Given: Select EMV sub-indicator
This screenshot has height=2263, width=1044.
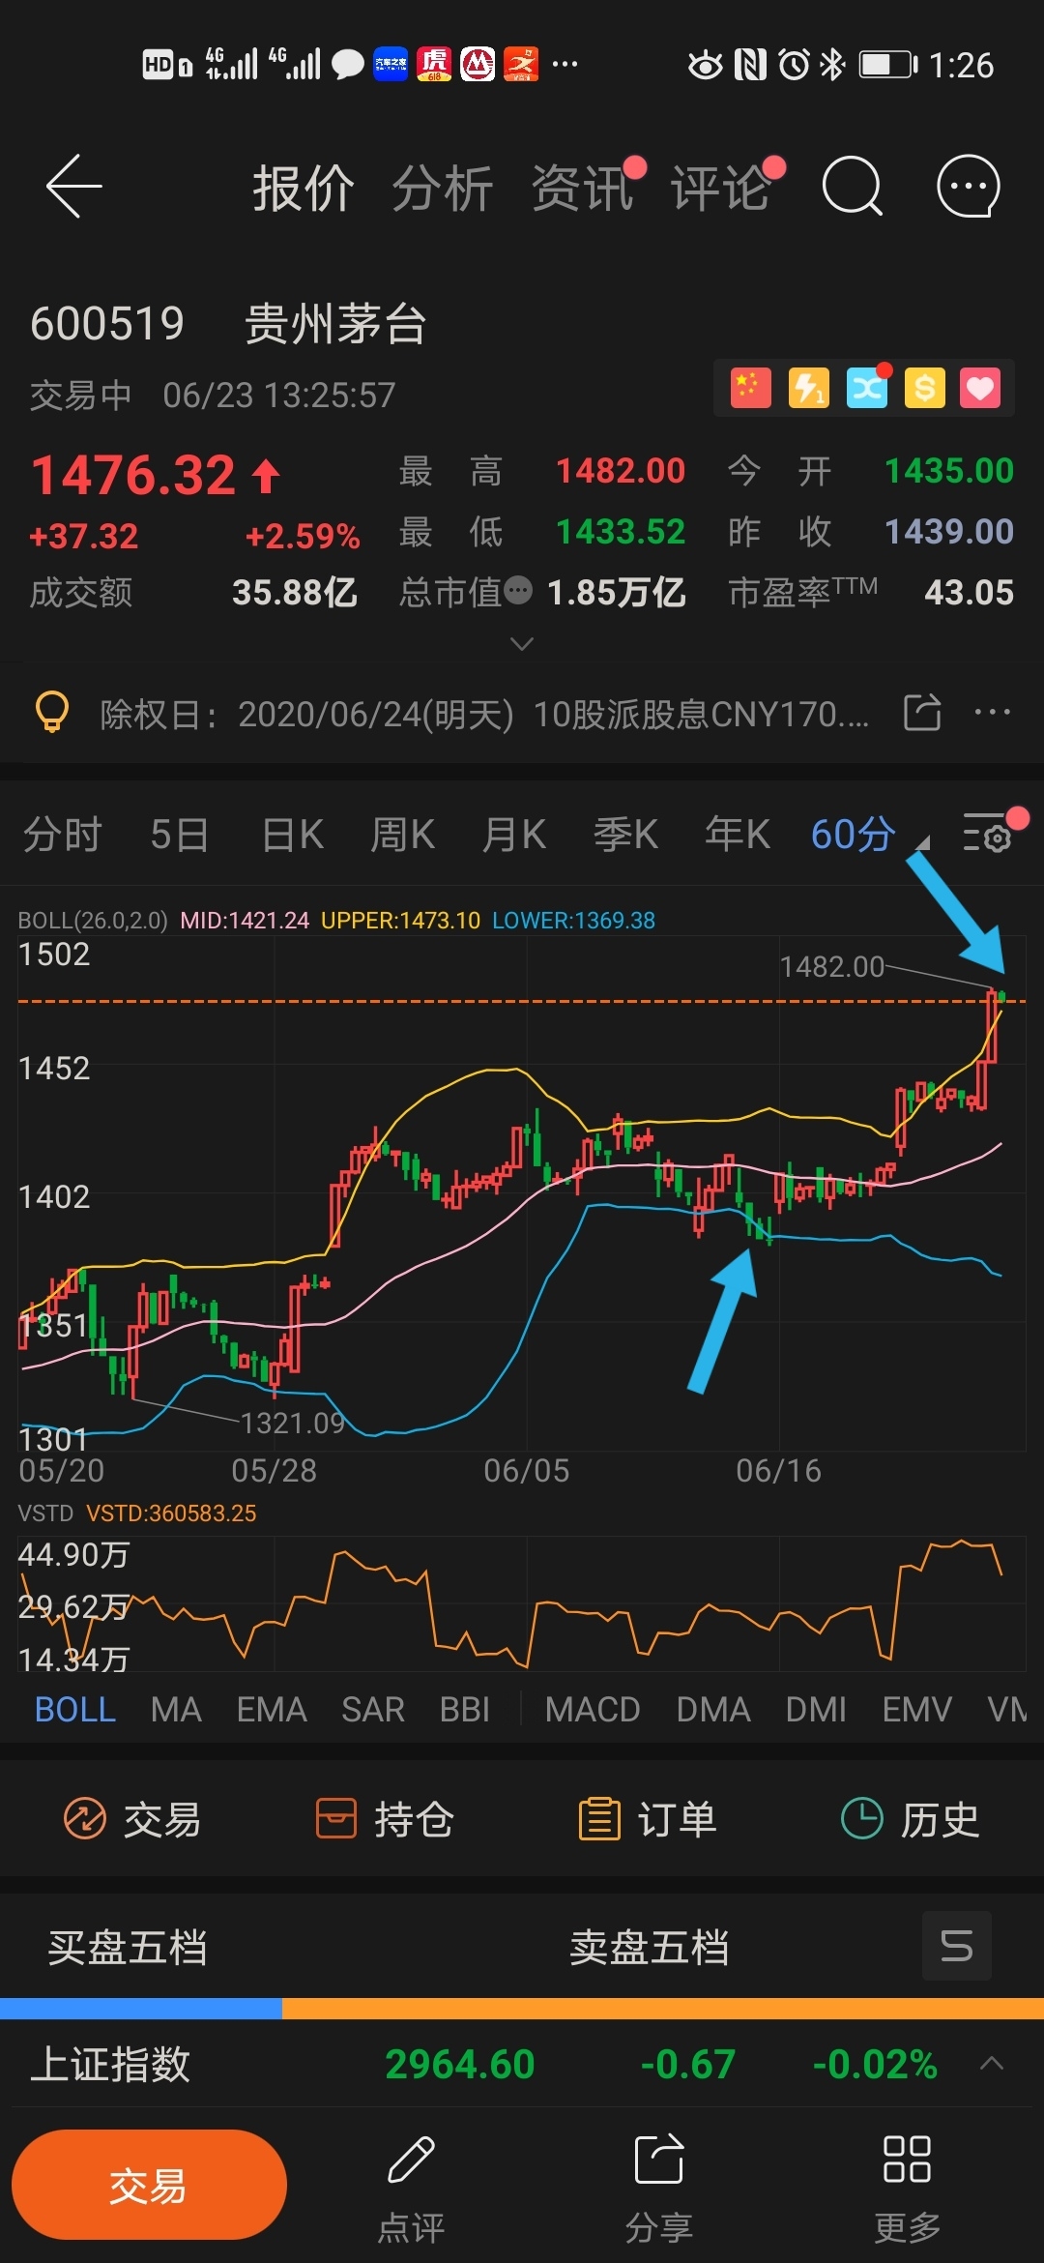Looking at the screenshot, I should tap(917, 1709).
